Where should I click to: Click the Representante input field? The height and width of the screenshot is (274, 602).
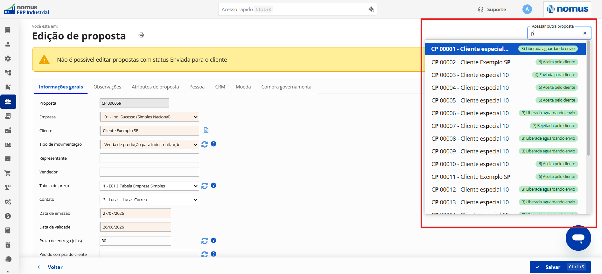150,158
